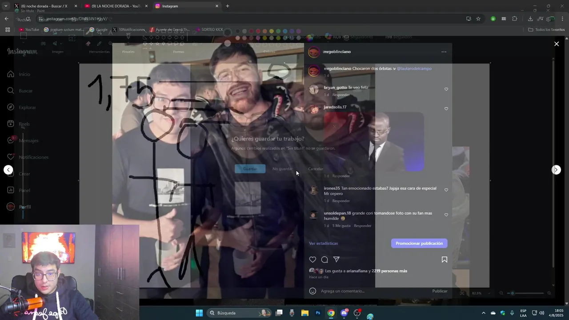
Task: Click Publicar to post the comment
Action: (x=440, y=291)
